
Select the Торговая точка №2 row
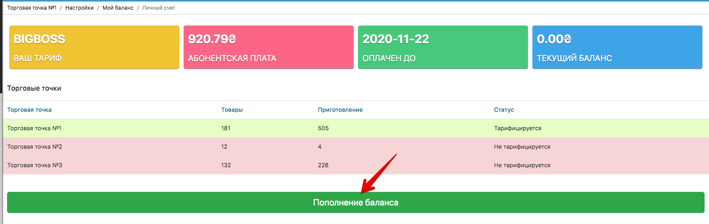[34, 147]
